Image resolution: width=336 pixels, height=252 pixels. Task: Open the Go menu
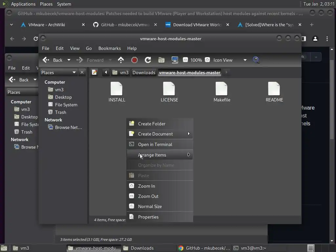(x=89, y=48)
